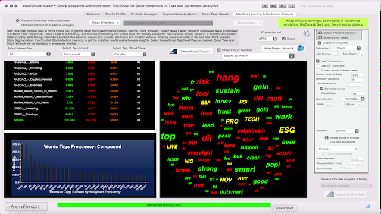Viewport: 381px width, 214px height.
Task: Click Create Data button
Action: click(x=248, y=23)
